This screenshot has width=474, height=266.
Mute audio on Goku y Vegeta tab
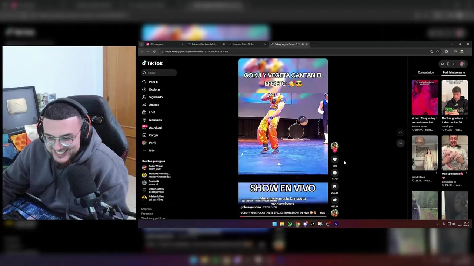point(303,44)
